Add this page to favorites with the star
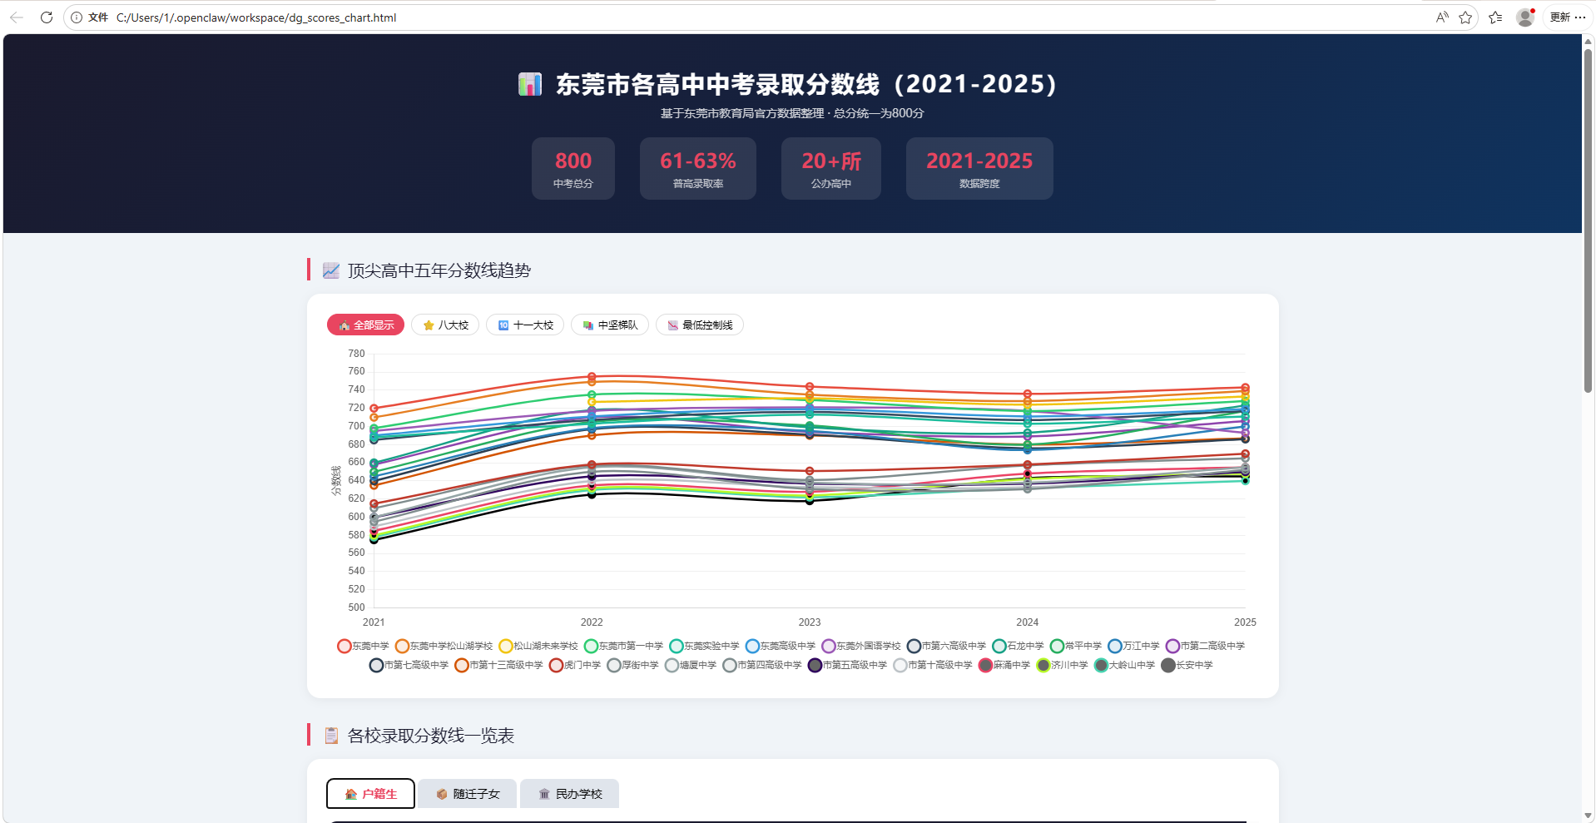The width and height of the screenshot is (1596, 823). pyautogui.click(x=1465, y=17)
